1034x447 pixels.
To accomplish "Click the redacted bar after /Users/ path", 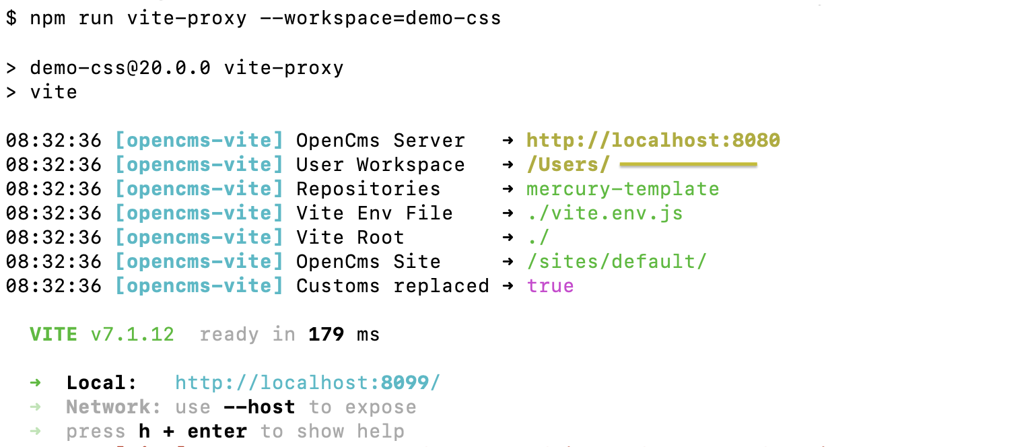I will 688,164.
